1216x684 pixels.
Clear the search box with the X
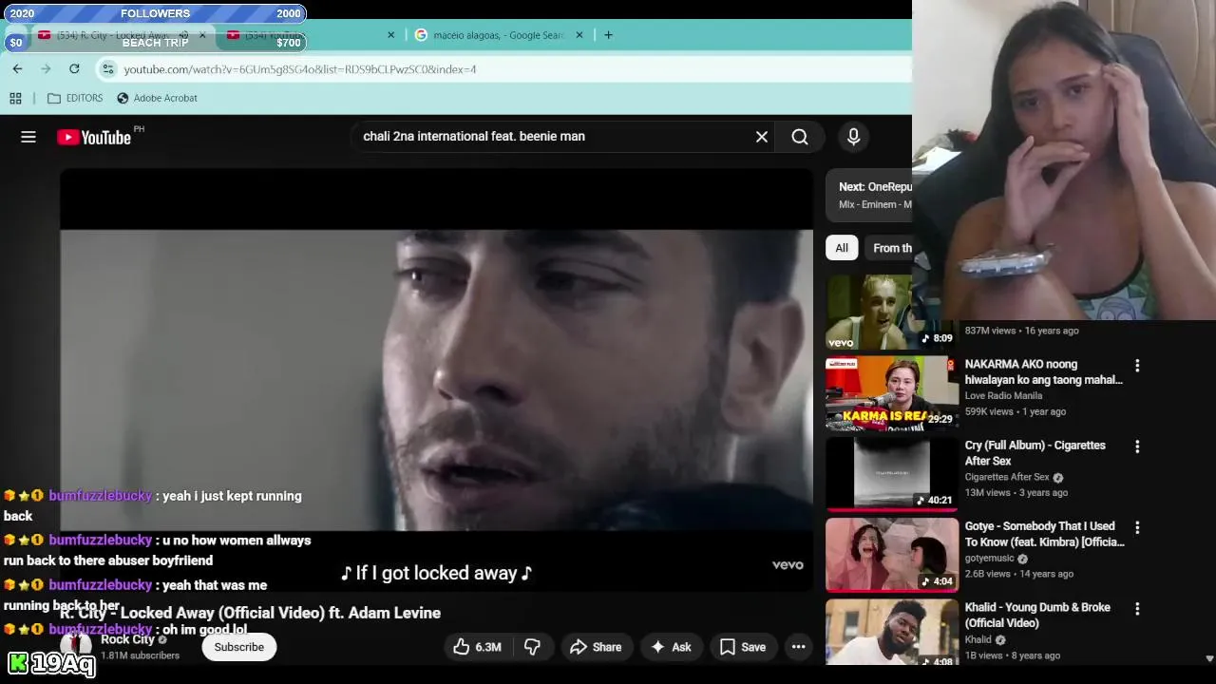[x=762, y=137]
